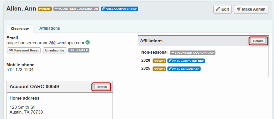Click the green verified checkmark beside the email
The height and width of the screenshot is (119, 274).
coord(88,43)
